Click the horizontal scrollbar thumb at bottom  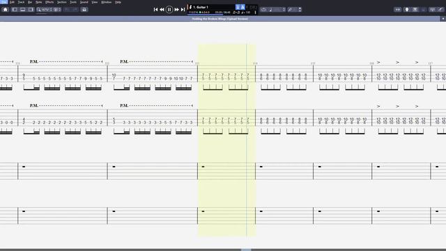click(x=246, y=250)
